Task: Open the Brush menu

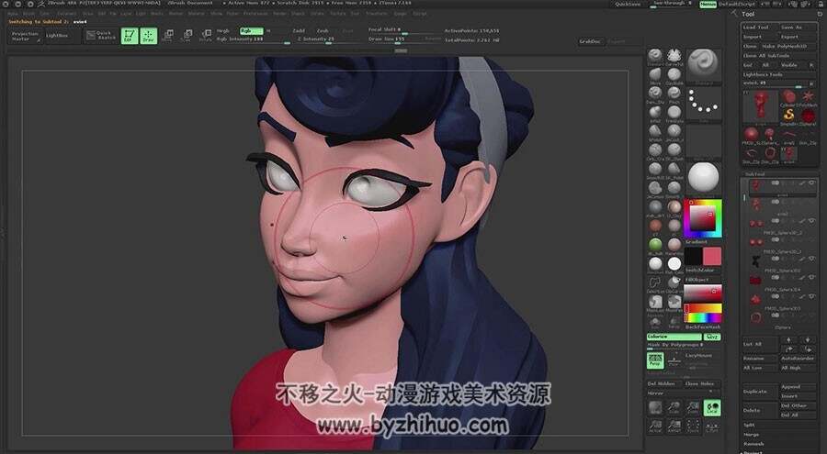Action: pyautogui.click(x=28, y=14)
